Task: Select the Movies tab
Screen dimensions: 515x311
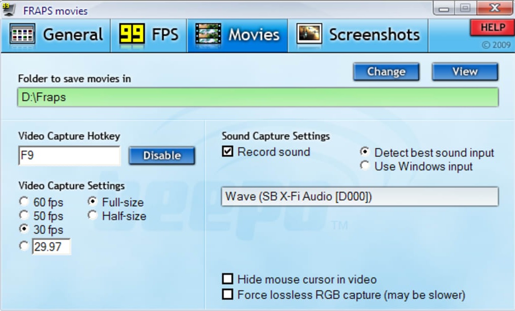Action: pos(238,35)
